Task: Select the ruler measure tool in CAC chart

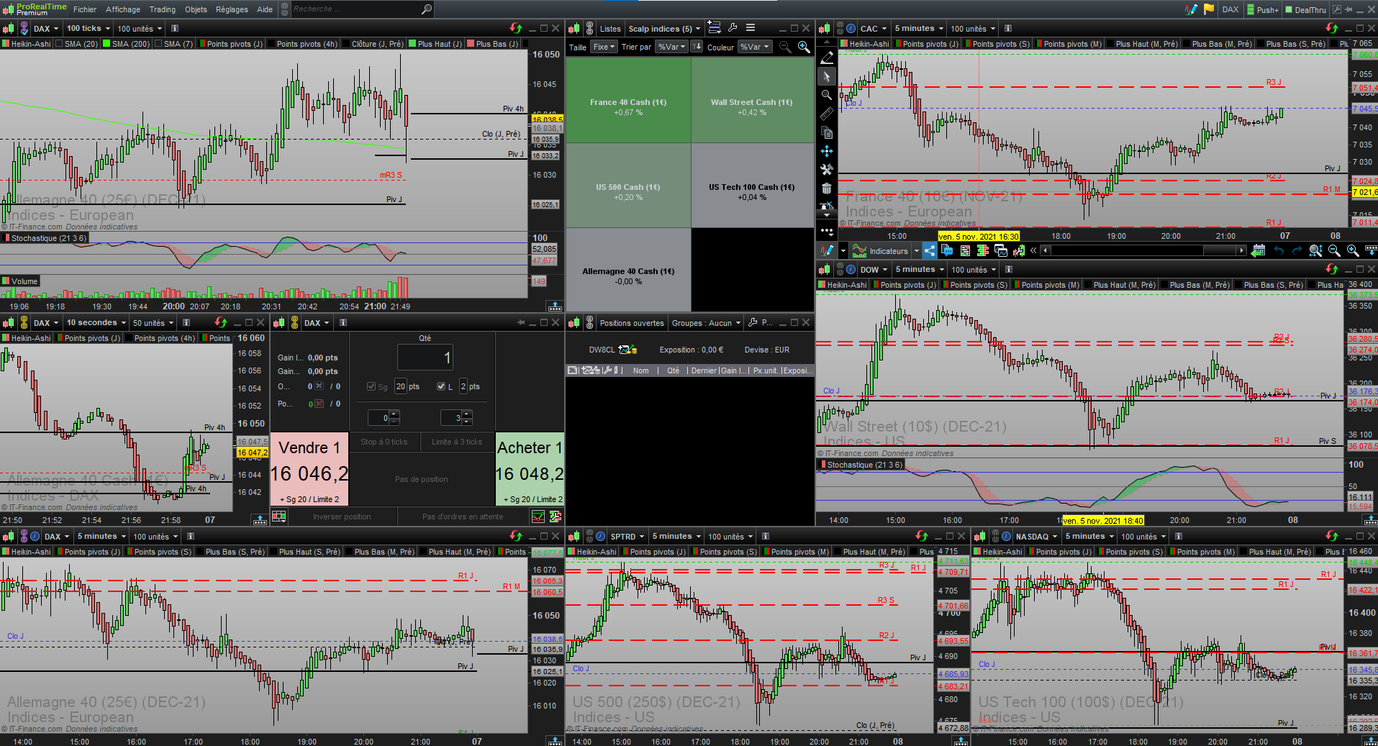Action: coord(827,114)
